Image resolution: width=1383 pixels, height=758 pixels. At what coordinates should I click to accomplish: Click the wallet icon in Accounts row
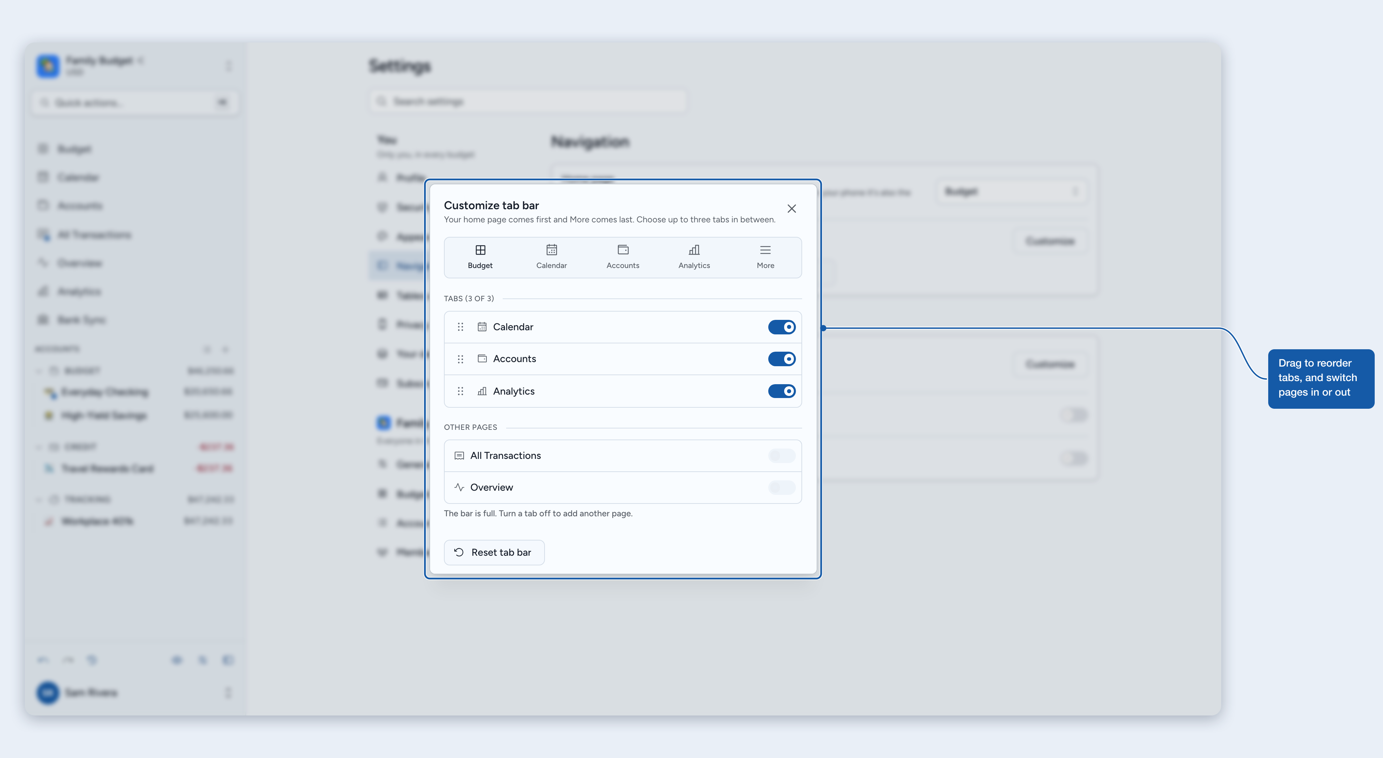tap(482, 359)
